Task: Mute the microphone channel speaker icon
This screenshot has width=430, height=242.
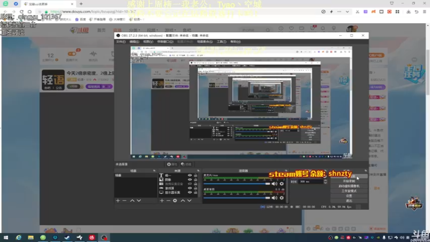Action: tap(274, 184)
